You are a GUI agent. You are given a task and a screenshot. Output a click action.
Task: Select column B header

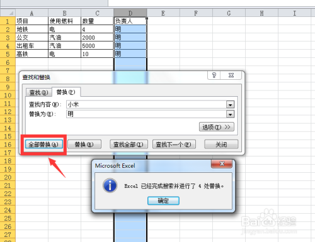pos(64,13)
